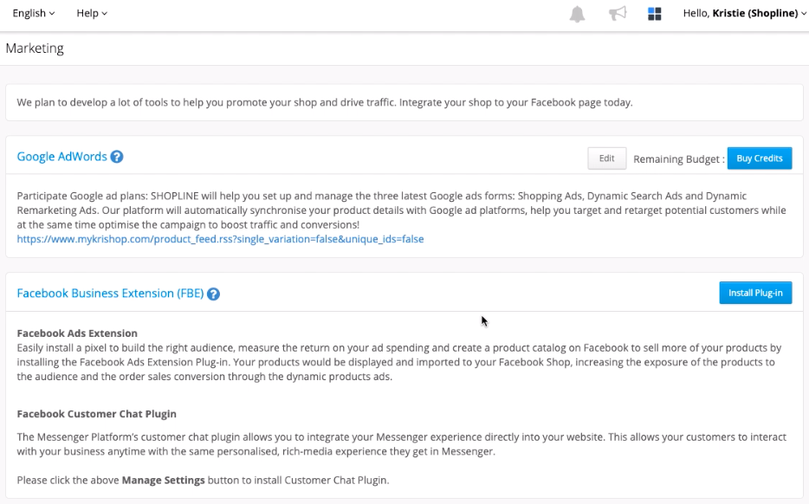The image size is (809, 504).
Task: Click the Remaining Budget label
Action: pos(678,159)
